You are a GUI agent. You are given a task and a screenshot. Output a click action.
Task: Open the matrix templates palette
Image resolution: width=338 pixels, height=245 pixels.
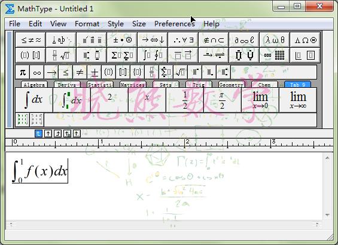click(x=275, y=55)
